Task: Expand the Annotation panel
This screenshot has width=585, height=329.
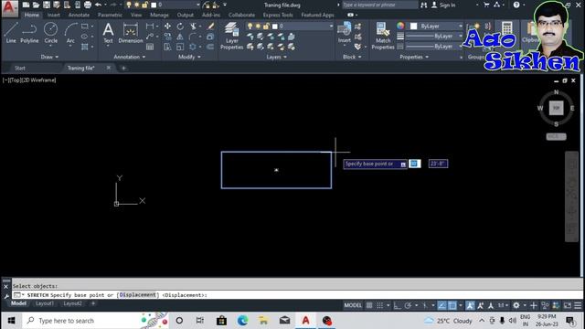Action: pos(130,57)
